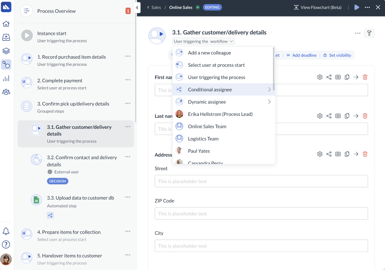Choose User triggering the process option
The width and height of the screenshot is (385, 270).
223,77
